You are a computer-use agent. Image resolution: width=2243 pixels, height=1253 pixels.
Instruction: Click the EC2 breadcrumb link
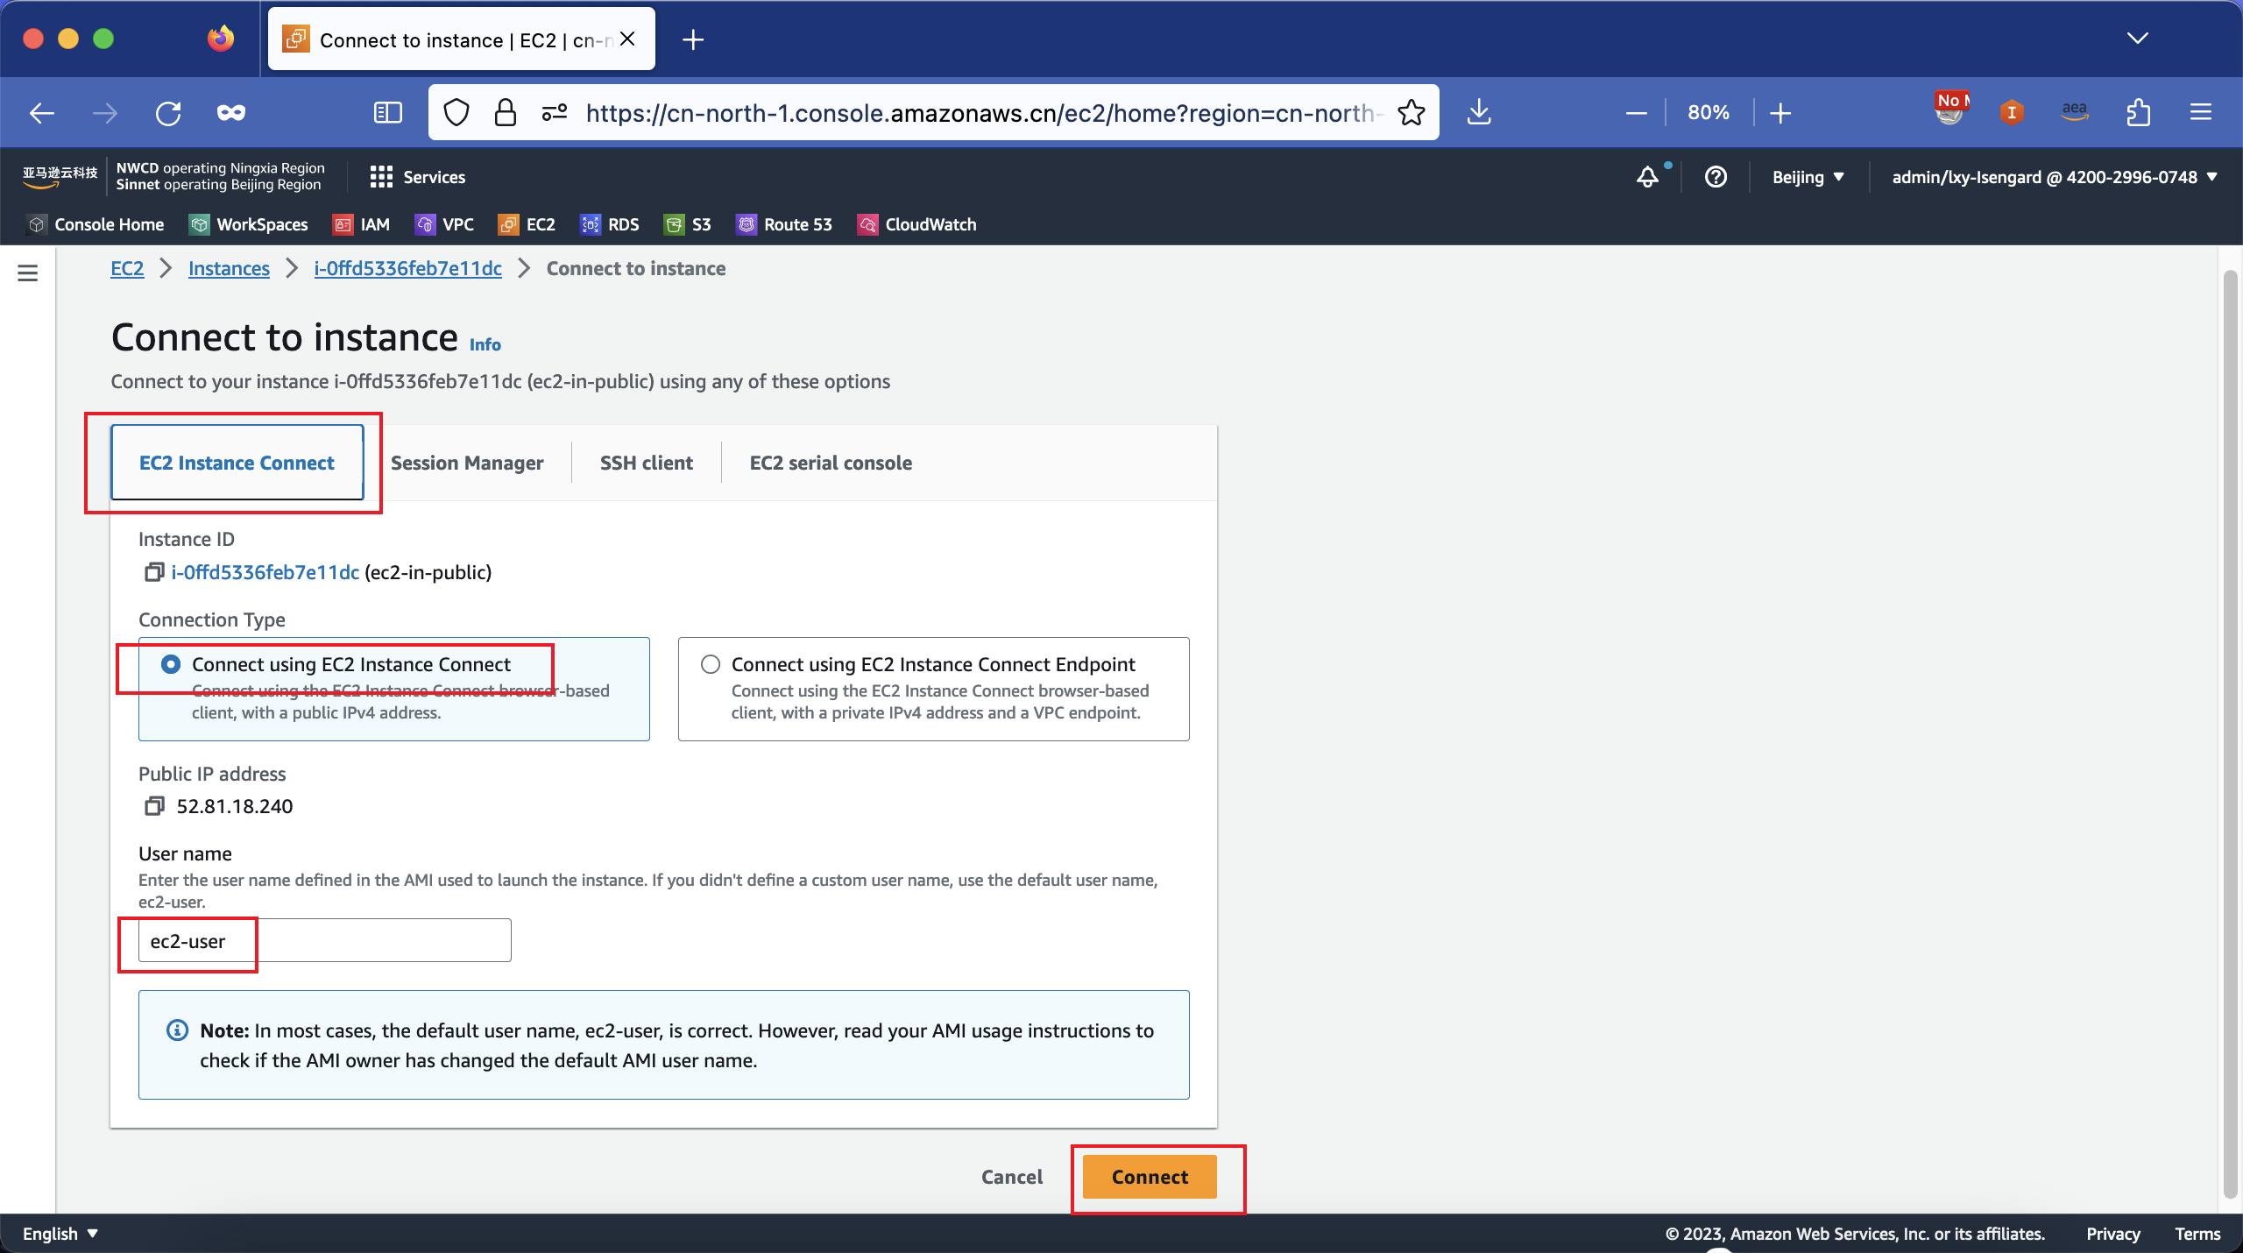(126, 266)
